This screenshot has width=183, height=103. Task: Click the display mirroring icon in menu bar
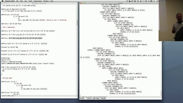[x=135, y=1]
